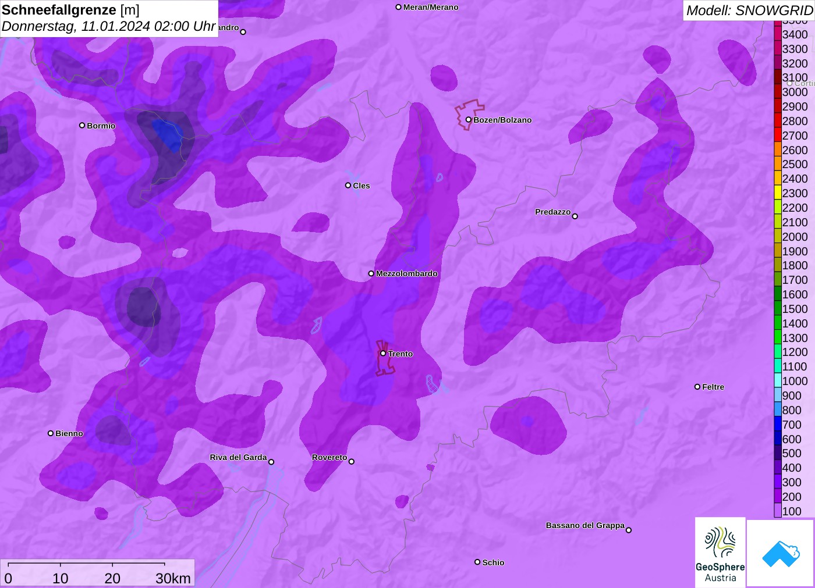Select the 3400 legend color swatch
Image resolution: width=815 pixels, height=588 pixels.
click(778, 34)
